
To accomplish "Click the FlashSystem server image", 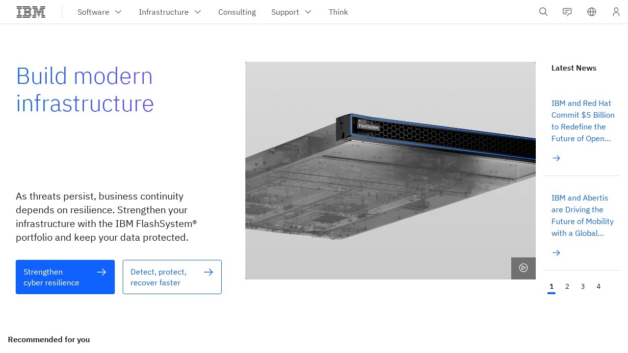I will coord(391,171).
